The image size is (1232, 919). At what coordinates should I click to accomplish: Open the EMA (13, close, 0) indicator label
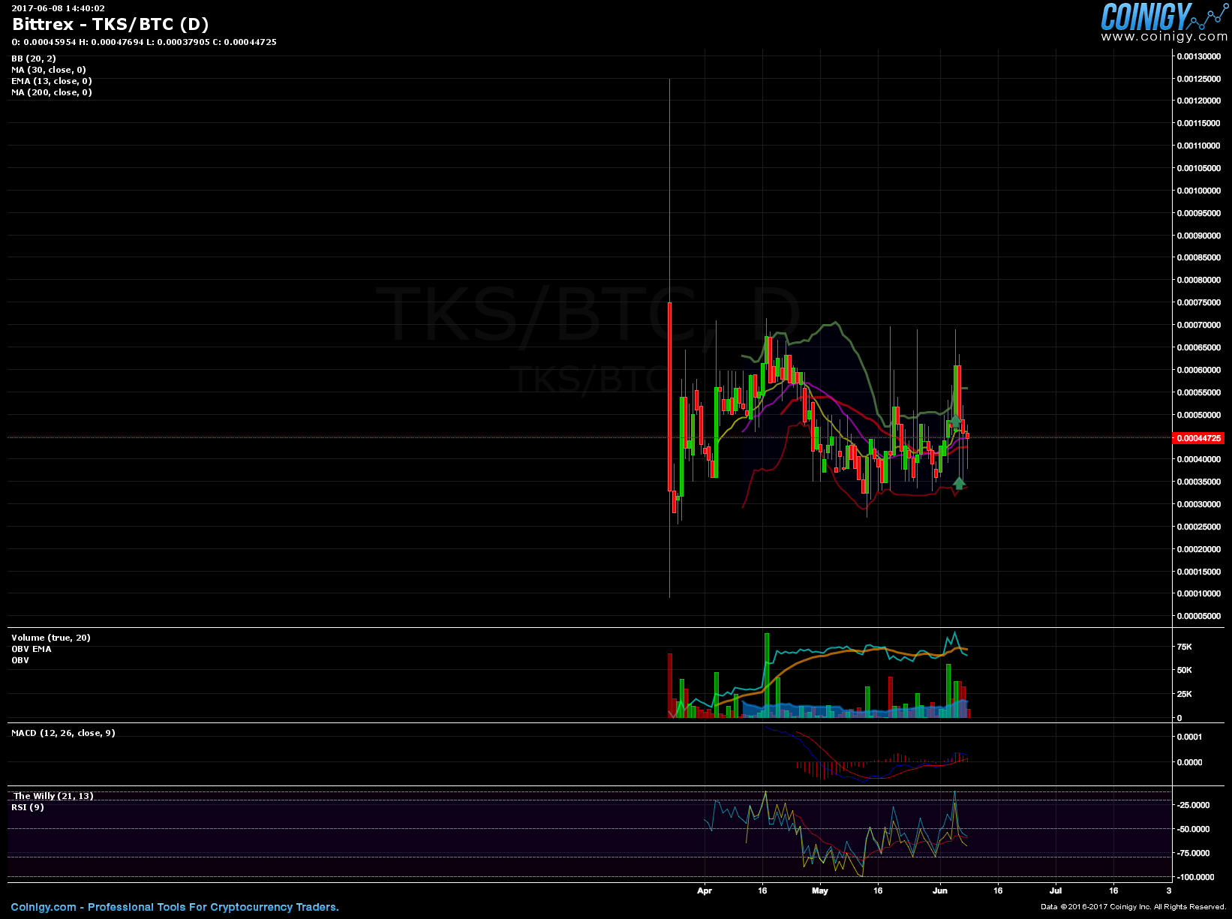tap(52, 81)
